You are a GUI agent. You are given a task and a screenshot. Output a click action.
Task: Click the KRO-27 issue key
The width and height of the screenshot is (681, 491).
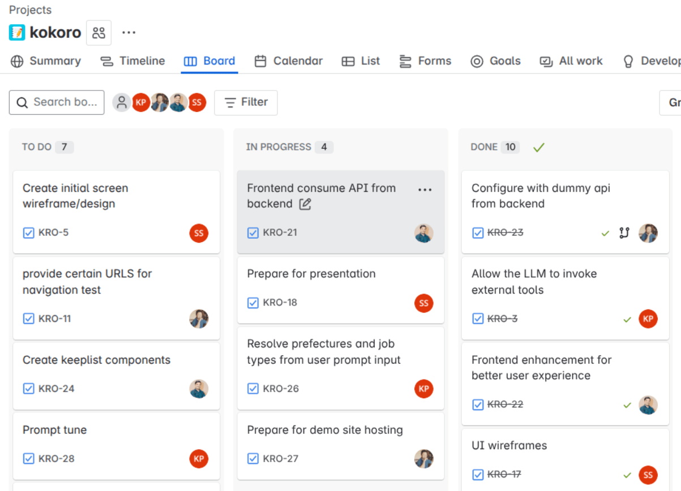[280, 459]
